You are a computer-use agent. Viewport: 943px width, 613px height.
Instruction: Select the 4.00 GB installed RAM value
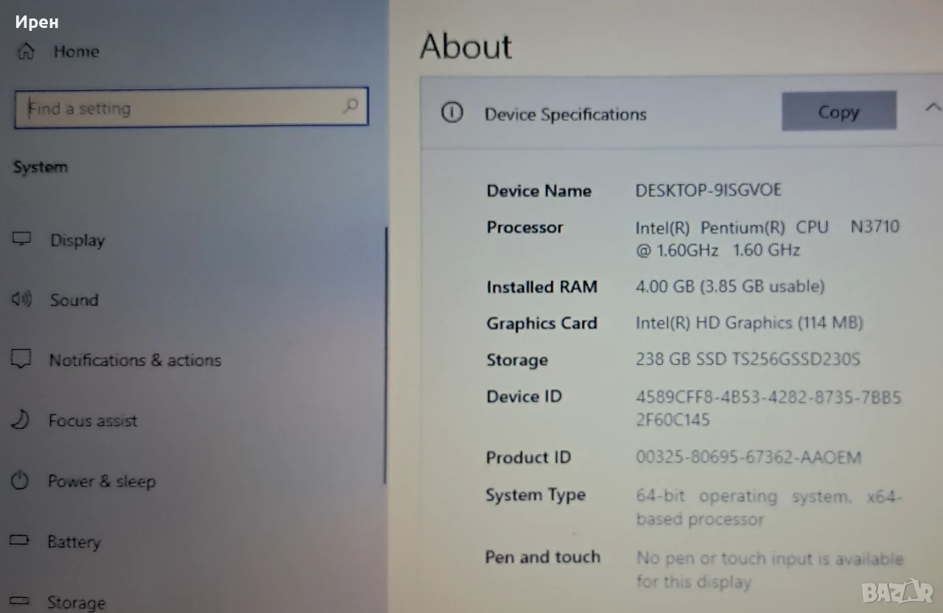pos(729,286)
